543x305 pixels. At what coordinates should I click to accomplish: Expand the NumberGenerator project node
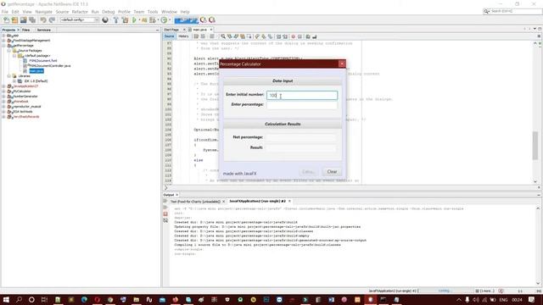[x=3, y=97]
